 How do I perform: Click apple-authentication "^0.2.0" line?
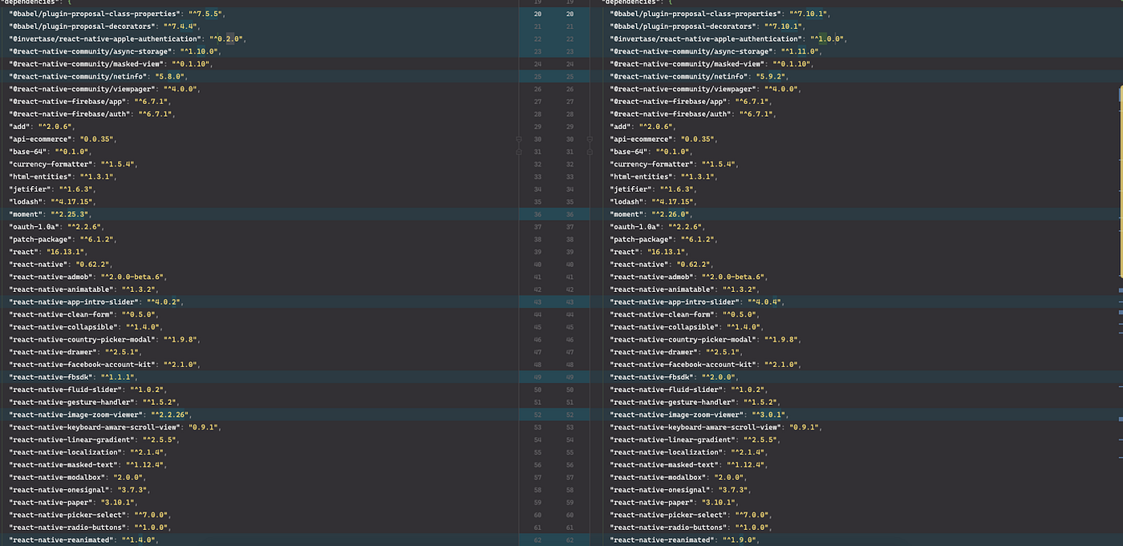tap(128, 38)
